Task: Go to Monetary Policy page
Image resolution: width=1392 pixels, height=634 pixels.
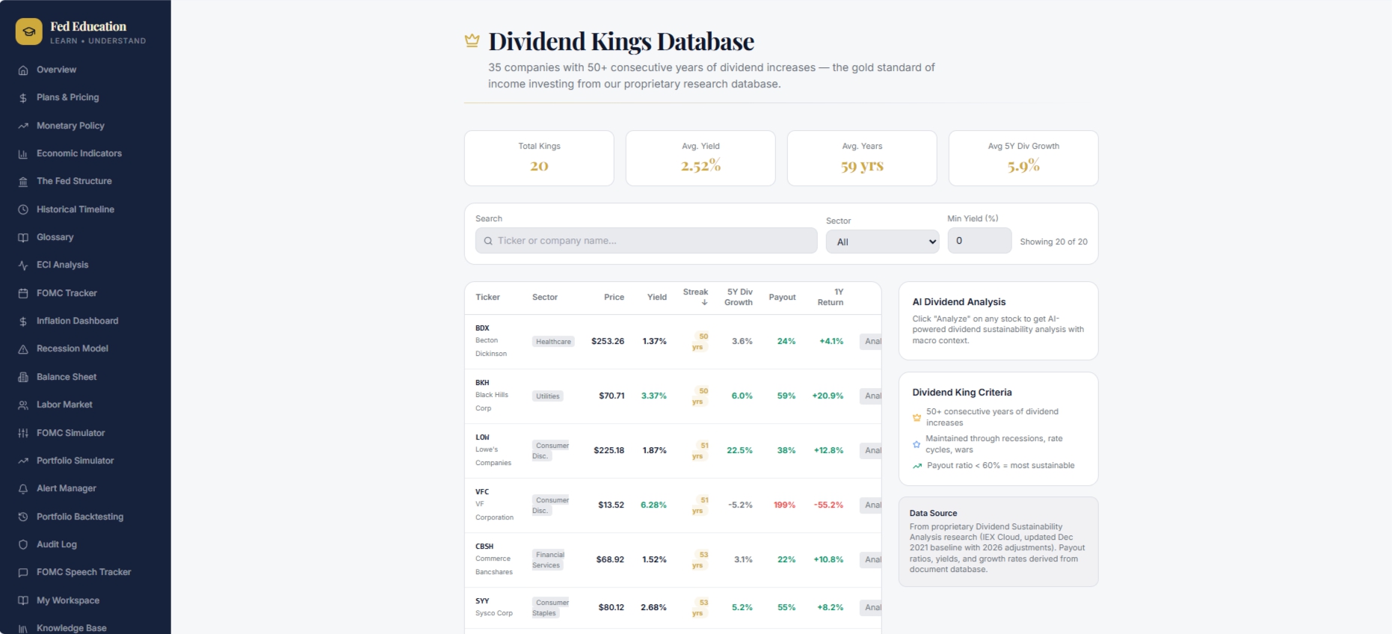Action: pyautogui.click(x=70, y=126)
